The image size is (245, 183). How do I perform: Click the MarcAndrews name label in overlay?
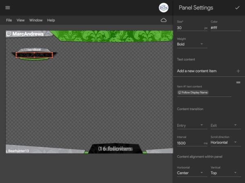click(28, 34)
